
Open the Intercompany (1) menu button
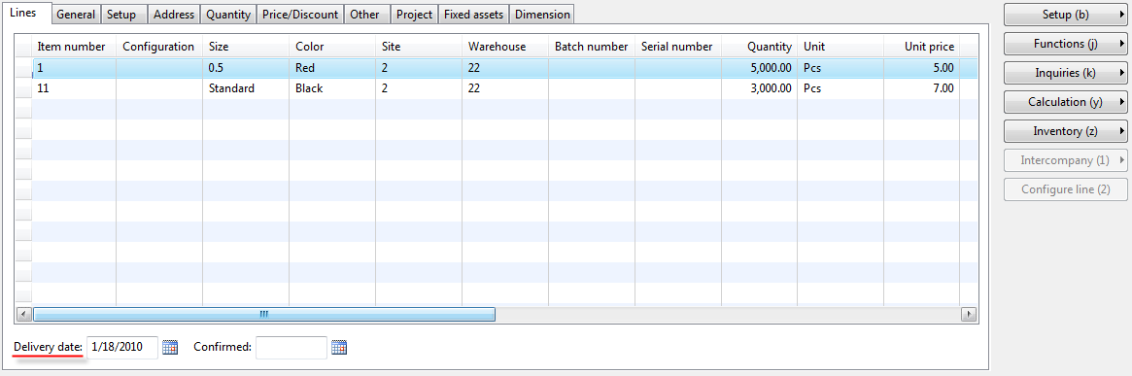pyautogui.click(x=1066, y=160)
